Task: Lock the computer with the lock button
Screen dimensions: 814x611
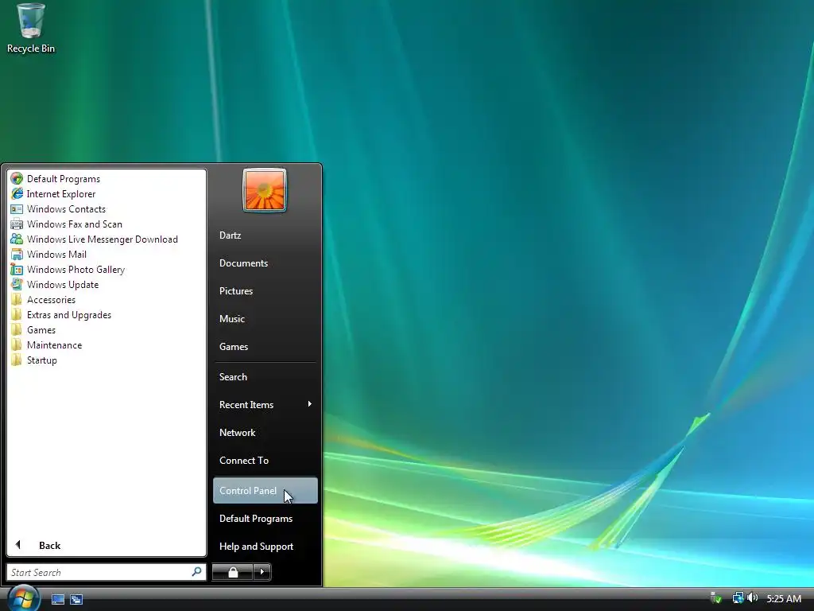Action: [x=233, y=572]
